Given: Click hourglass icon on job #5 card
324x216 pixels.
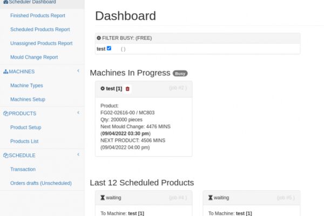Looking at the screenshot, I should click(x=211, y=198).
